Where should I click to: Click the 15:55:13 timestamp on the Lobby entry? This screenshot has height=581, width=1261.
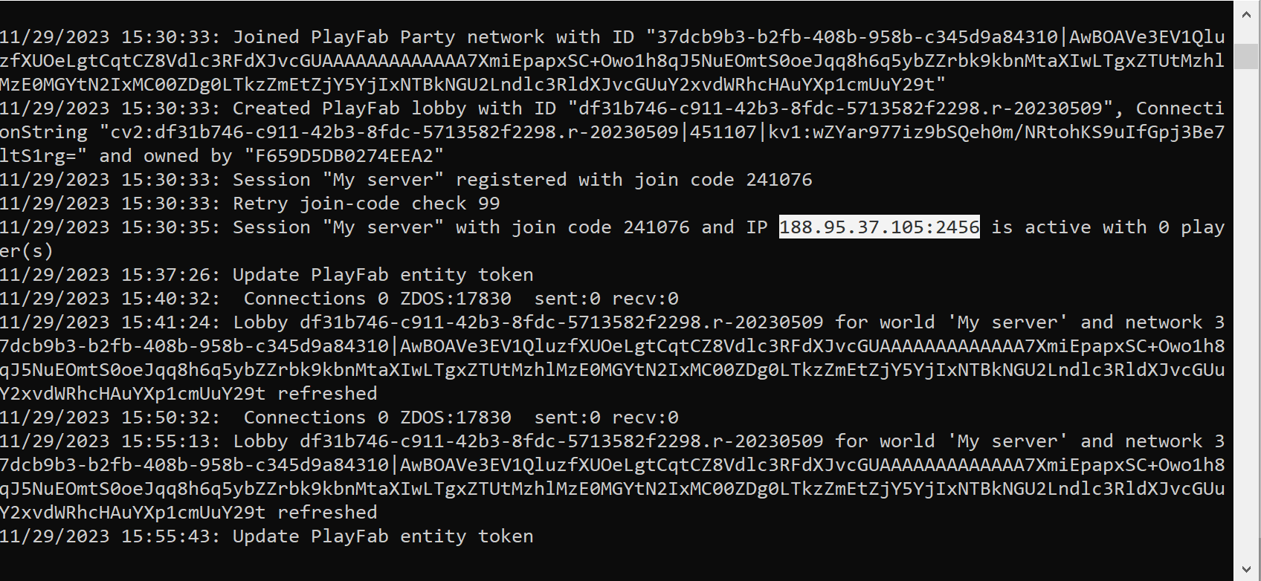170,441
